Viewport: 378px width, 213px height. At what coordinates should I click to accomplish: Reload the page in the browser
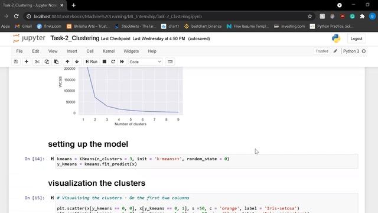click(16, 16)
